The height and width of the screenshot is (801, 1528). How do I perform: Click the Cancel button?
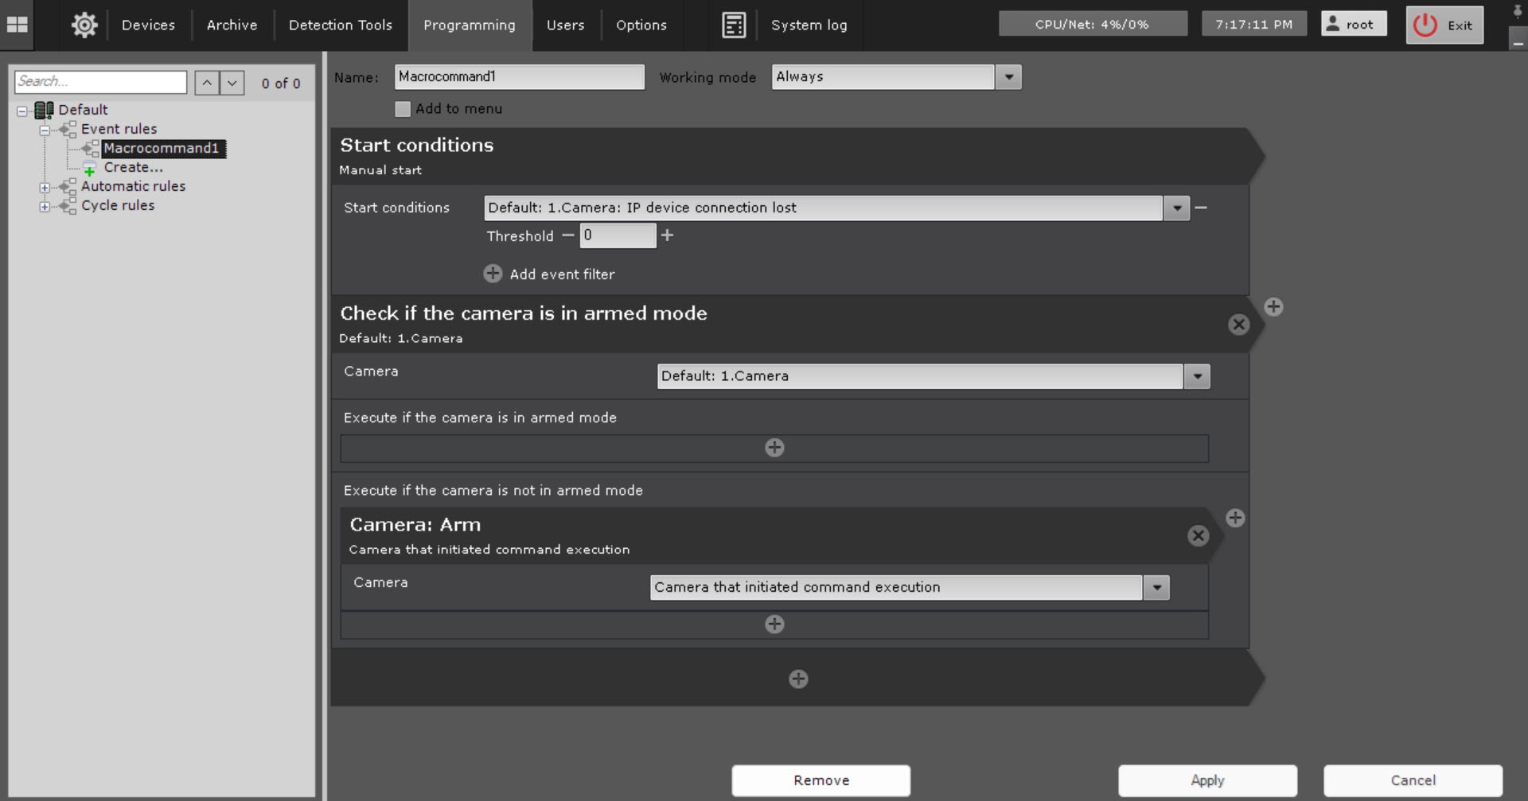pos(1413,780)
